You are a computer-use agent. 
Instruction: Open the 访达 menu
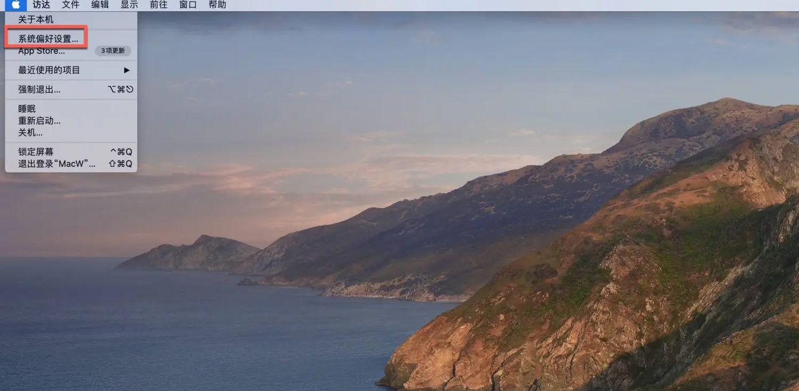[x=41, y=5]
